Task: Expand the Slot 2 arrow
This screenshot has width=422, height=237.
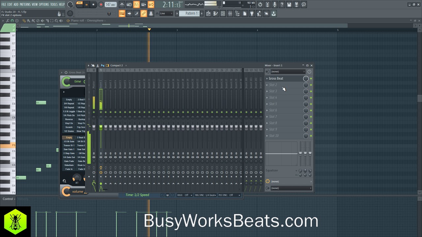Action: pos(267,85)
